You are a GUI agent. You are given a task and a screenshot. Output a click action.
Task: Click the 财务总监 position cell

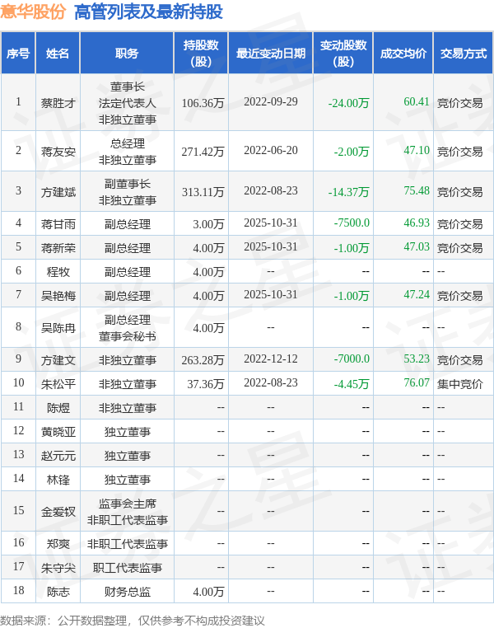pos(127,592)
